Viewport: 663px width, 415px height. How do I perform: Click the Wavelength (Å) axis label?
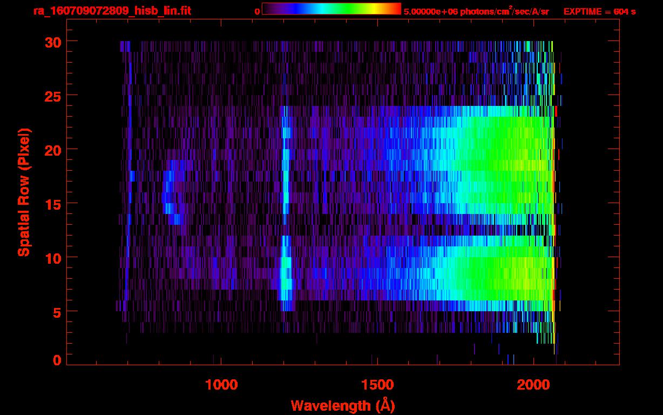343,405
